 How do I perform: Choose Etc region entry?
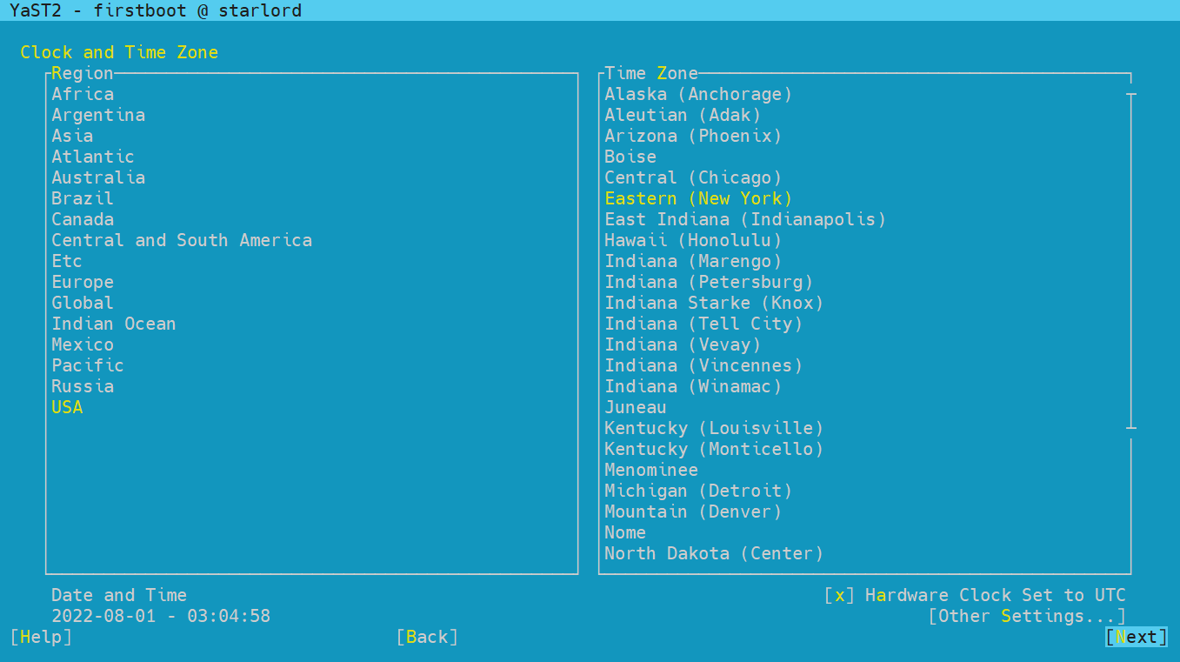pos(67,261)
